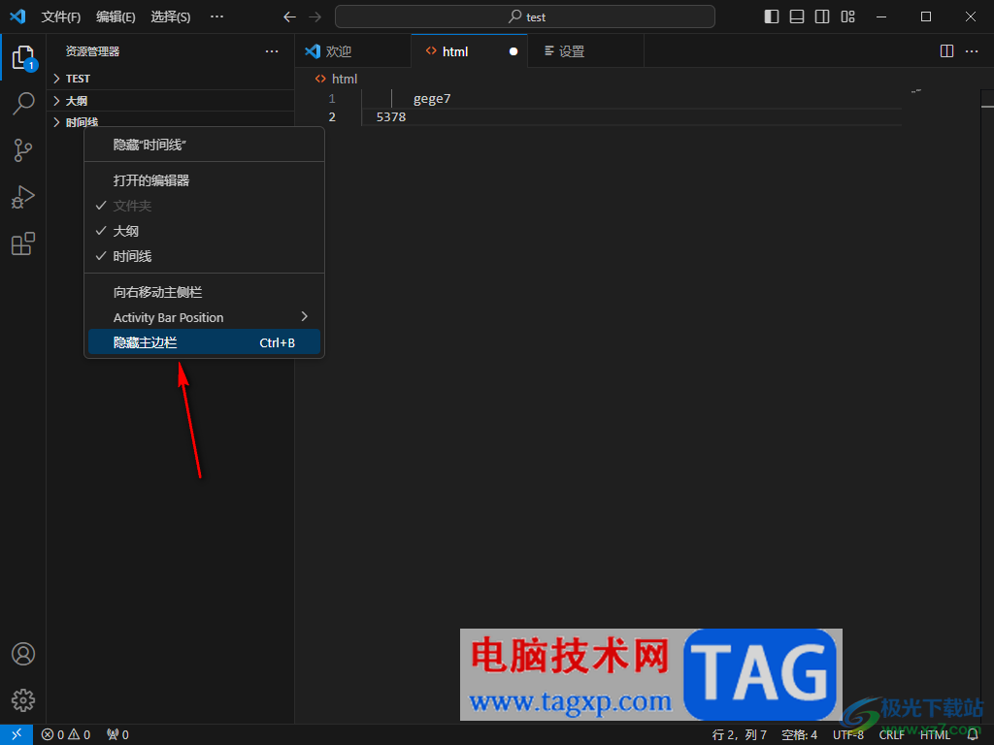Viewport: 994px width, 745px height.
Task: Open the 文件(F) menu
Action: coord(61,16)
